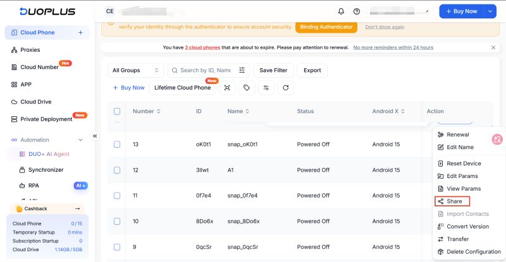
Task: Click the Export button
Action: click(312, 70)
